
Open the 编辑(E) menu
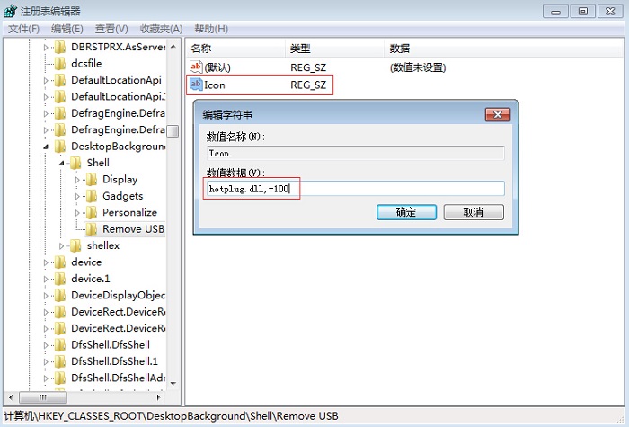click(x=67, y=29)
